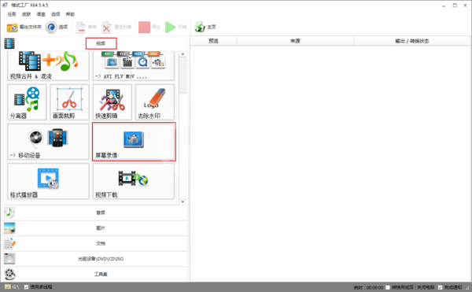This screenshot has width=472, height=292.
Task: Open the 输出文件夹 output folder
Action: pyautogui.click(x=24, y=27)
